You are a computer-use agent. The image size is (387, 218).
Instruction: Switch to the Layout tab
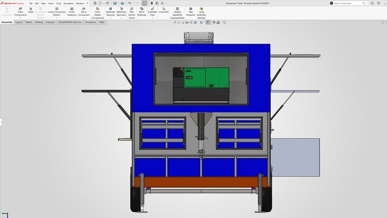pyautogui.click(x=19, y=22)
